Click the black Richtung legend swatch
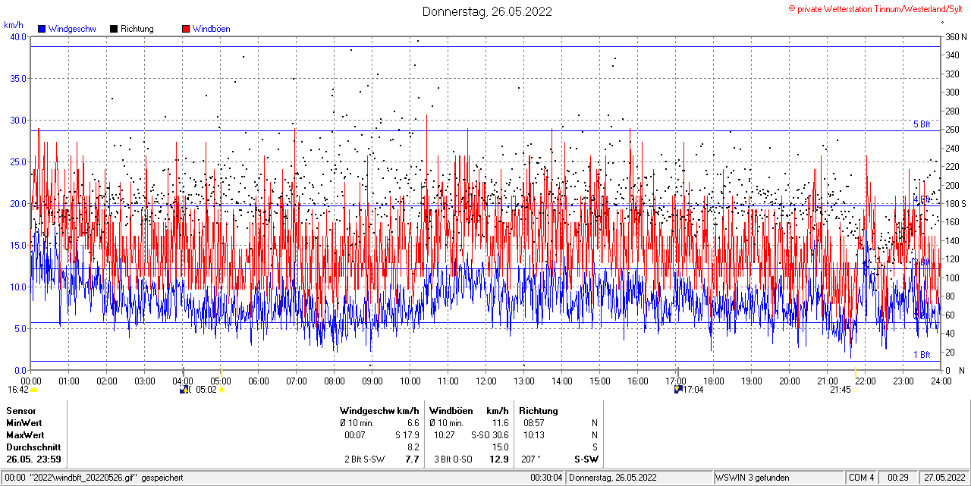 pyautogui.click(x=114, y=29)
